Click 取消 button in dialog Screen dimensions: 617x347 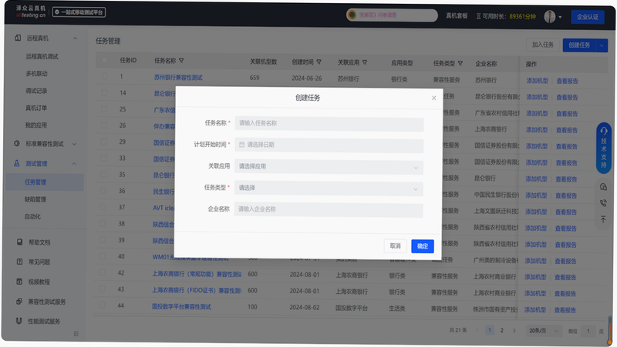[395, 245]
